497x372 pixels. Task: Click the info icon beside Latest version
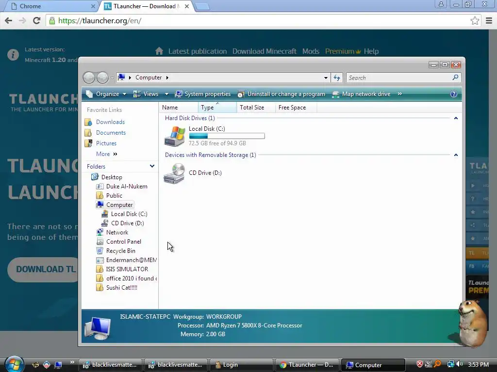tap(13, 55)
